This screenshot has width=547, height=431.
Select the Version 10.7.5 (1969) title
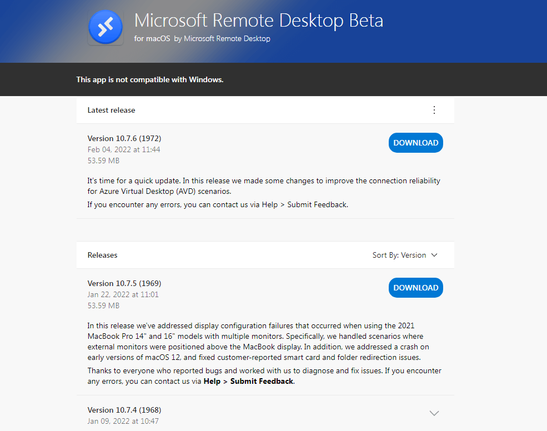[124, 283]
